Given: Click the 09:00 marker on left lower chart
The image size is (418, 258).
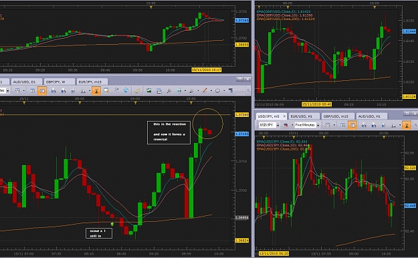Looking at the screenshot, I should (135, 103).
